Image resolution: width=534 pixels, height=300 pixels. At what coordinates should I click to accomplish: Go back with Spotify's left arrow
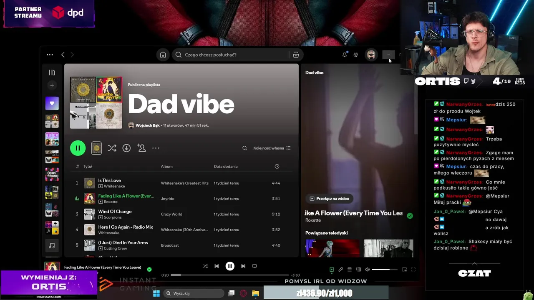63,55
